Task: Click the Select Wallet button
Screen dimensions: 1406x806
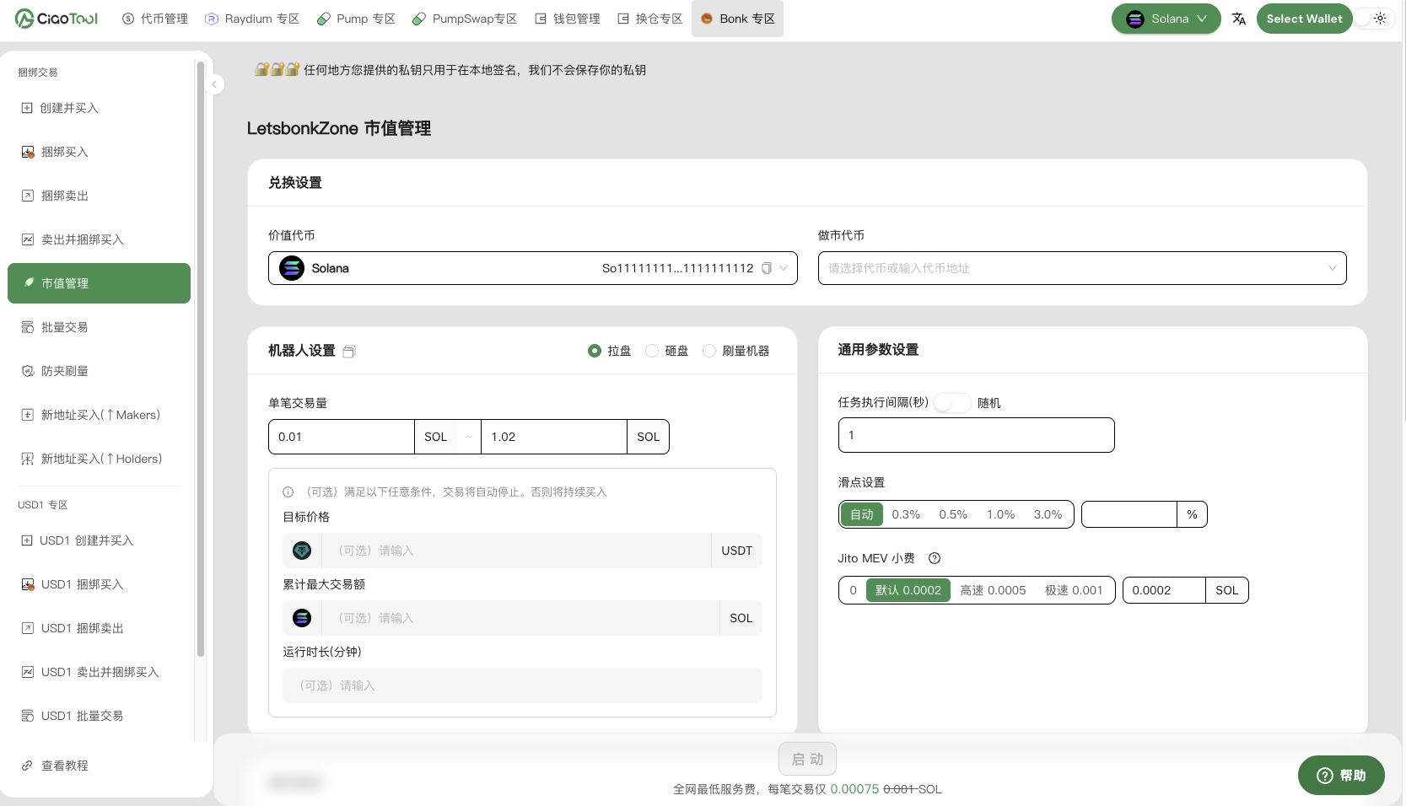Action: tap(1303, 19)
